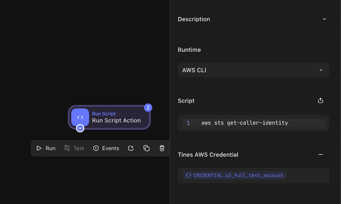Viewport: 341px width, 204px height.
Task: Click the export icon beside Events
Action: pyautogui.click(x=131, y=148)
